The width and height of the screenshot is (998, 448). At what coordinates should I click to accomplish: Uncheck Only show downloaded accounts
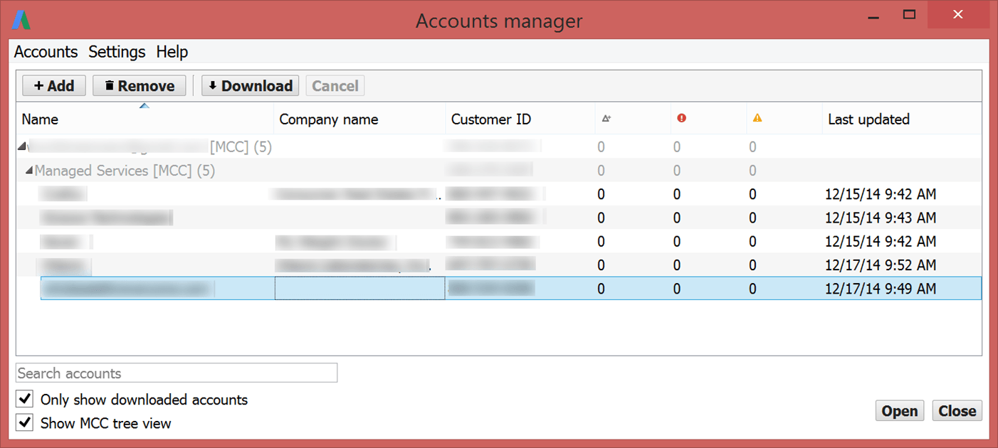(25, 399)
